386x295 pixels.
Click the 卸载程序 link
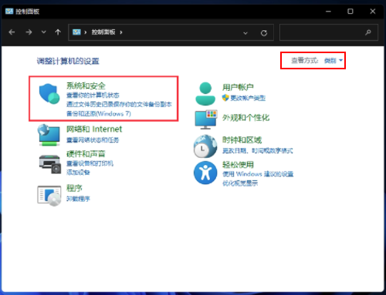click(x=78, y=199)
